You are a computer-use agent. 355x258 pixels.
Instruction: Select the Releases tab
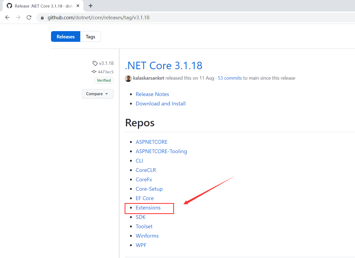[66, 37]
